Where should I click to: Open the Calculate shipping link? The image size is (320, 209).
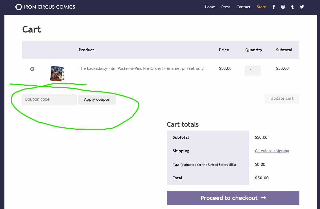272,151
